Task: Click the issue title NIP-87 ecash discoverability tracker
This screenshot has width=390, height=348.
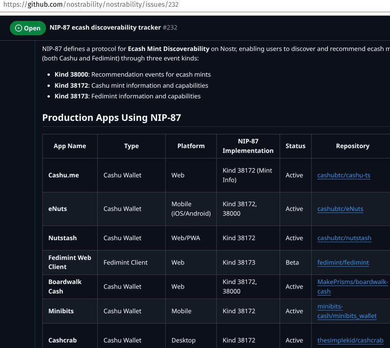Action: [x=105, y=28]
